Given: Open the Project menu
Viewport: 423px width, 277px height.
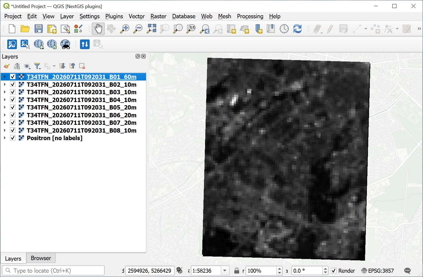Looking at the screenshot, I should [13, 16].
